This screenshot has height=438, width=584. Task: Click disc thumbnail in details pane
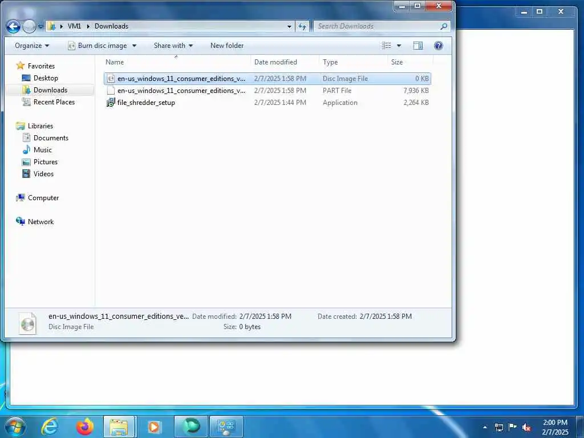27,324
